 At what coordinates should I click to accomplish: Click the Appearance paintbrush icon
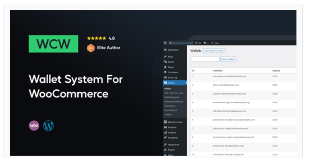pyautogui.click(x=165, y=144)
